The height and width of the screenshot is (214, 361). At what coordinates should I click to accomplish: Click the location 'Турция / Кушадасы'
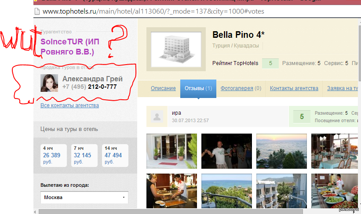[x=236, y=46]
